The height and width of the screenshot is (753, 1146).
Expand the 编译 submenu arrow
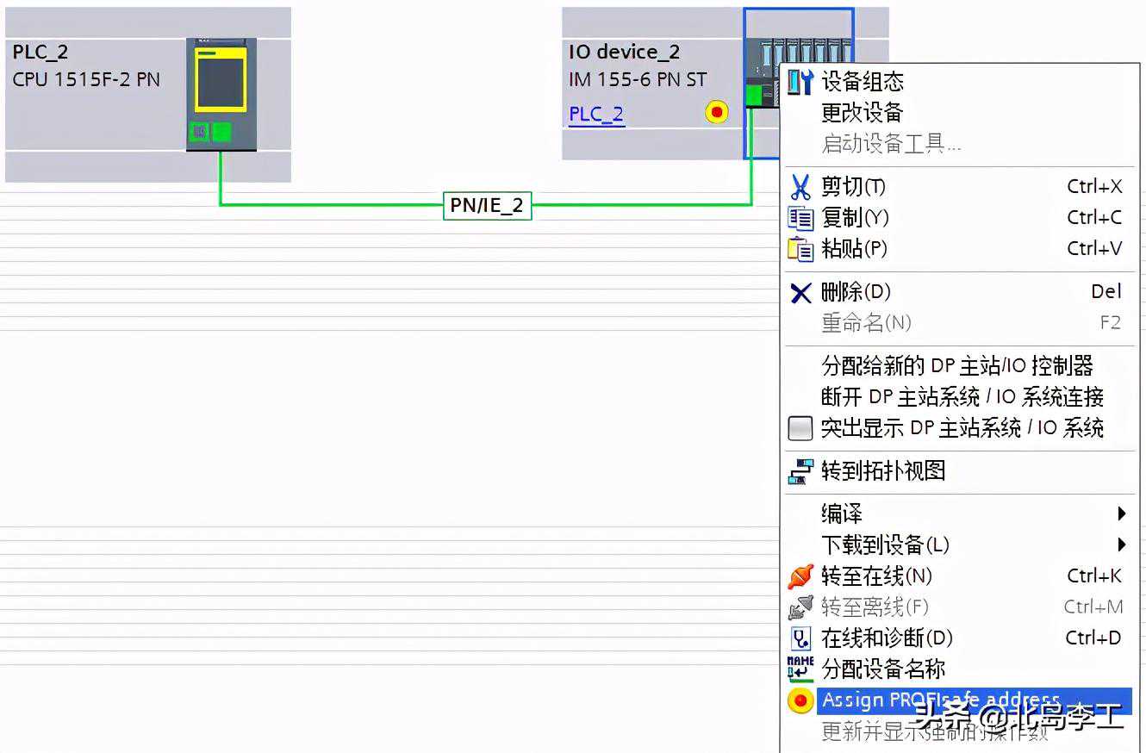click(1121, 514)
